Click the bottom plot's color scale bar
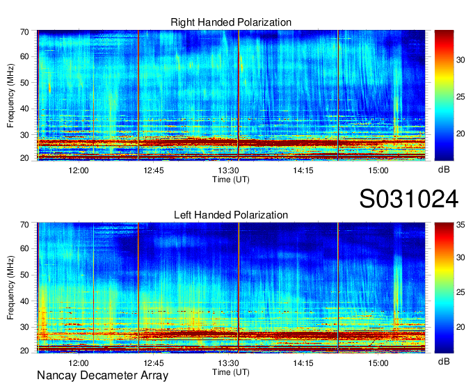 click(x=444, y=288)
